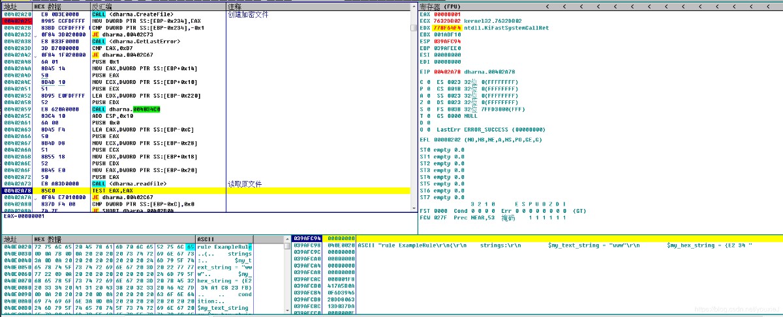The width and height of the screenshot is (783, 317).
Task: Toggle the Z flag value
Action: (x=429, y=102)
